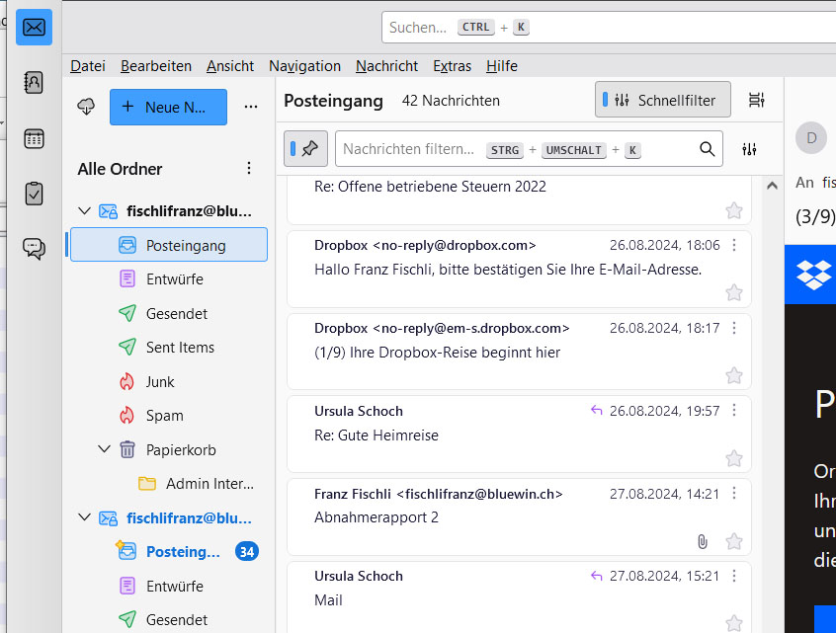Open the Ansicht menu
Image resolution: width=836 pixels, height=633 pixels.
coord(229,66)
